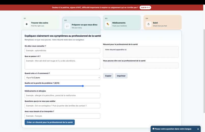Select the Préparer ce que vous direz tab
The image size is (205, 132).
click(x=81, y=25)
